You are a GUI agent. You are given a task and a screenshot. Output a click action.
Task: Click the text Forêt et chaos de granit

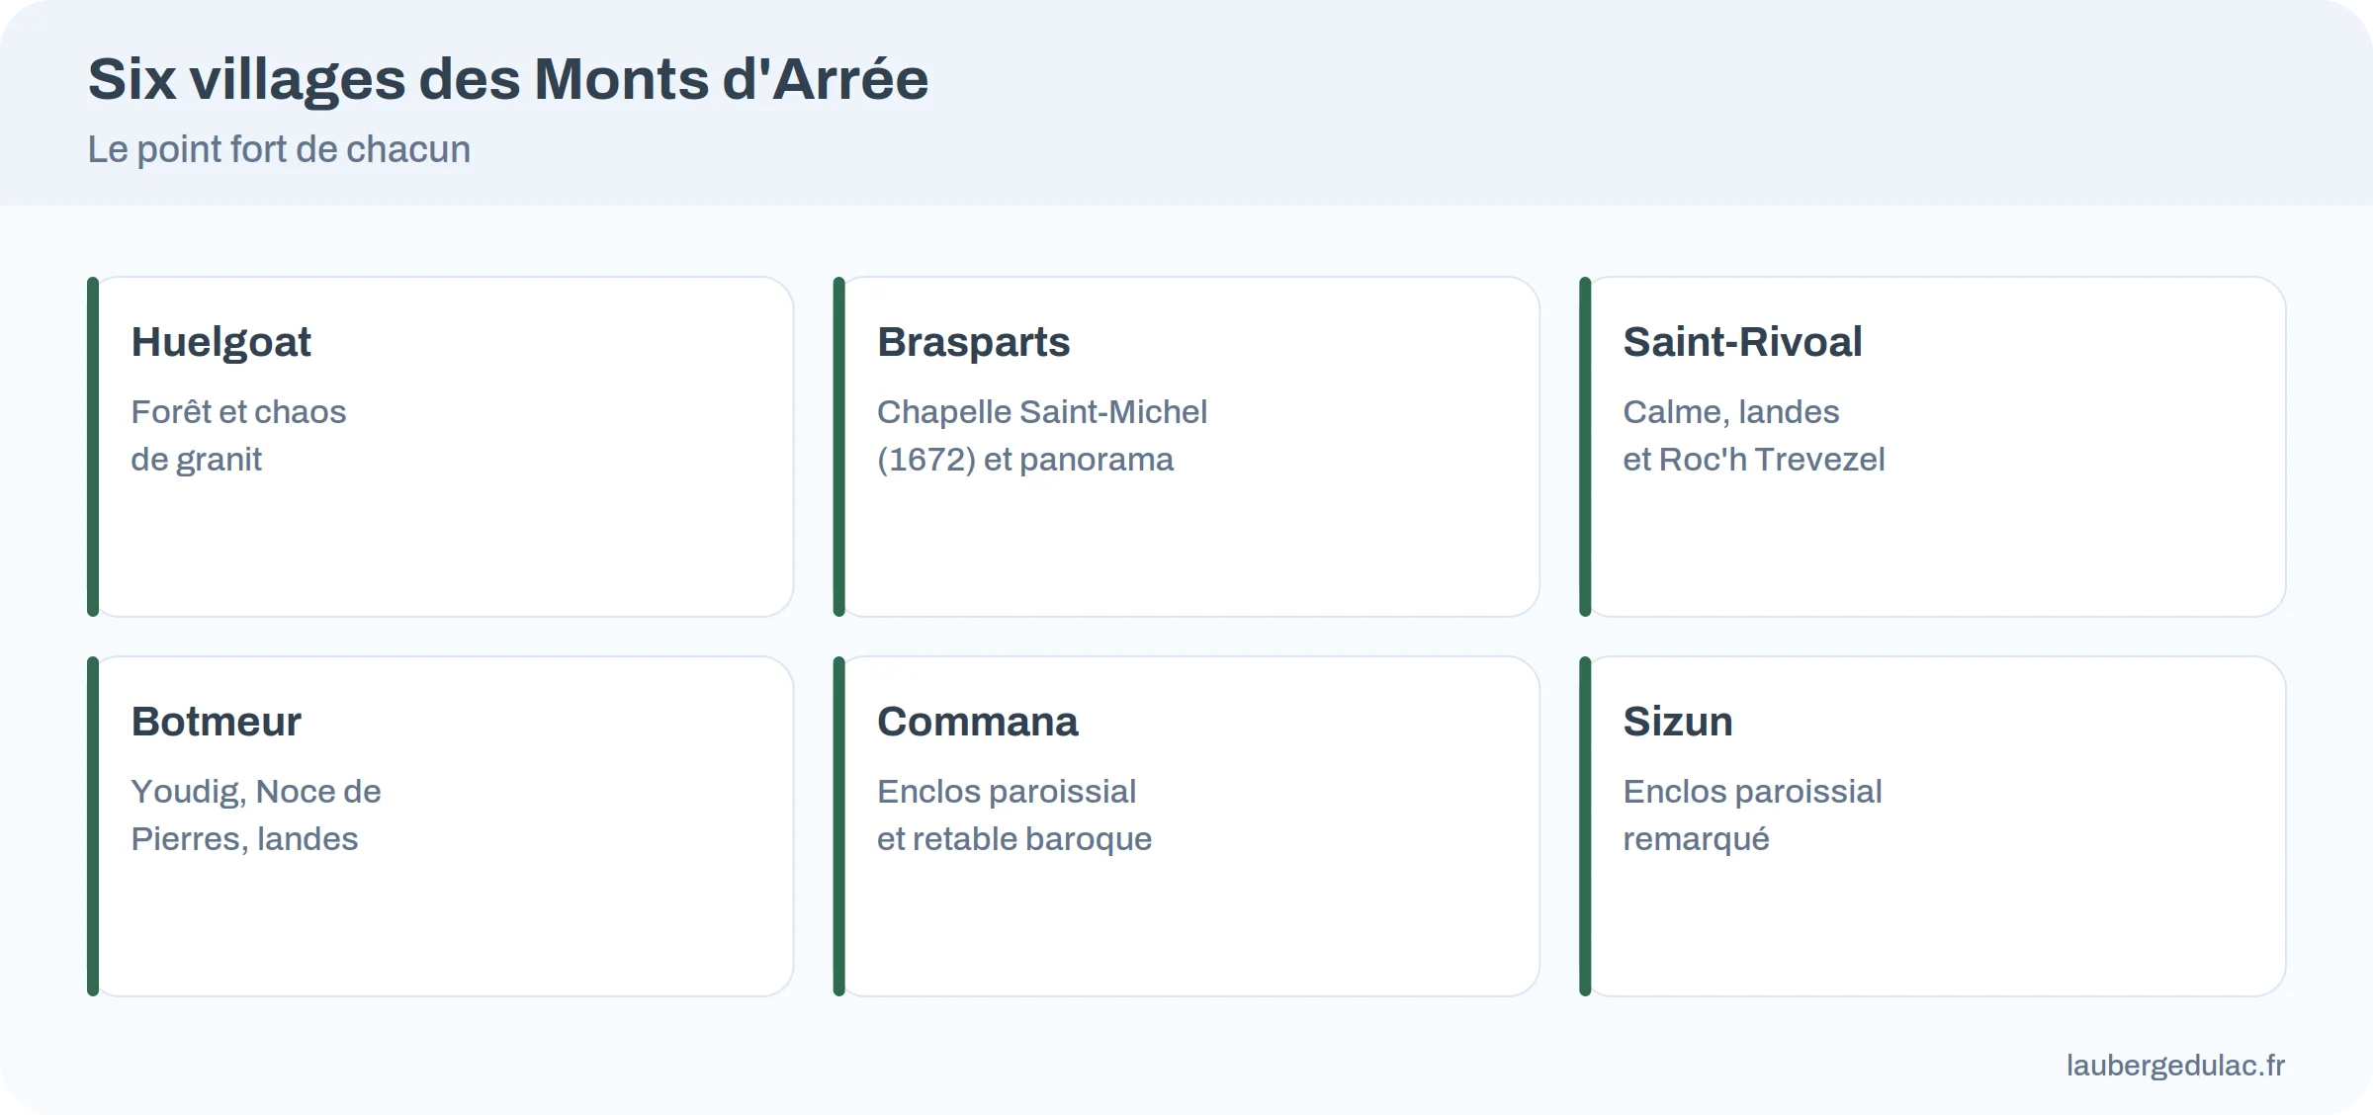238,435
